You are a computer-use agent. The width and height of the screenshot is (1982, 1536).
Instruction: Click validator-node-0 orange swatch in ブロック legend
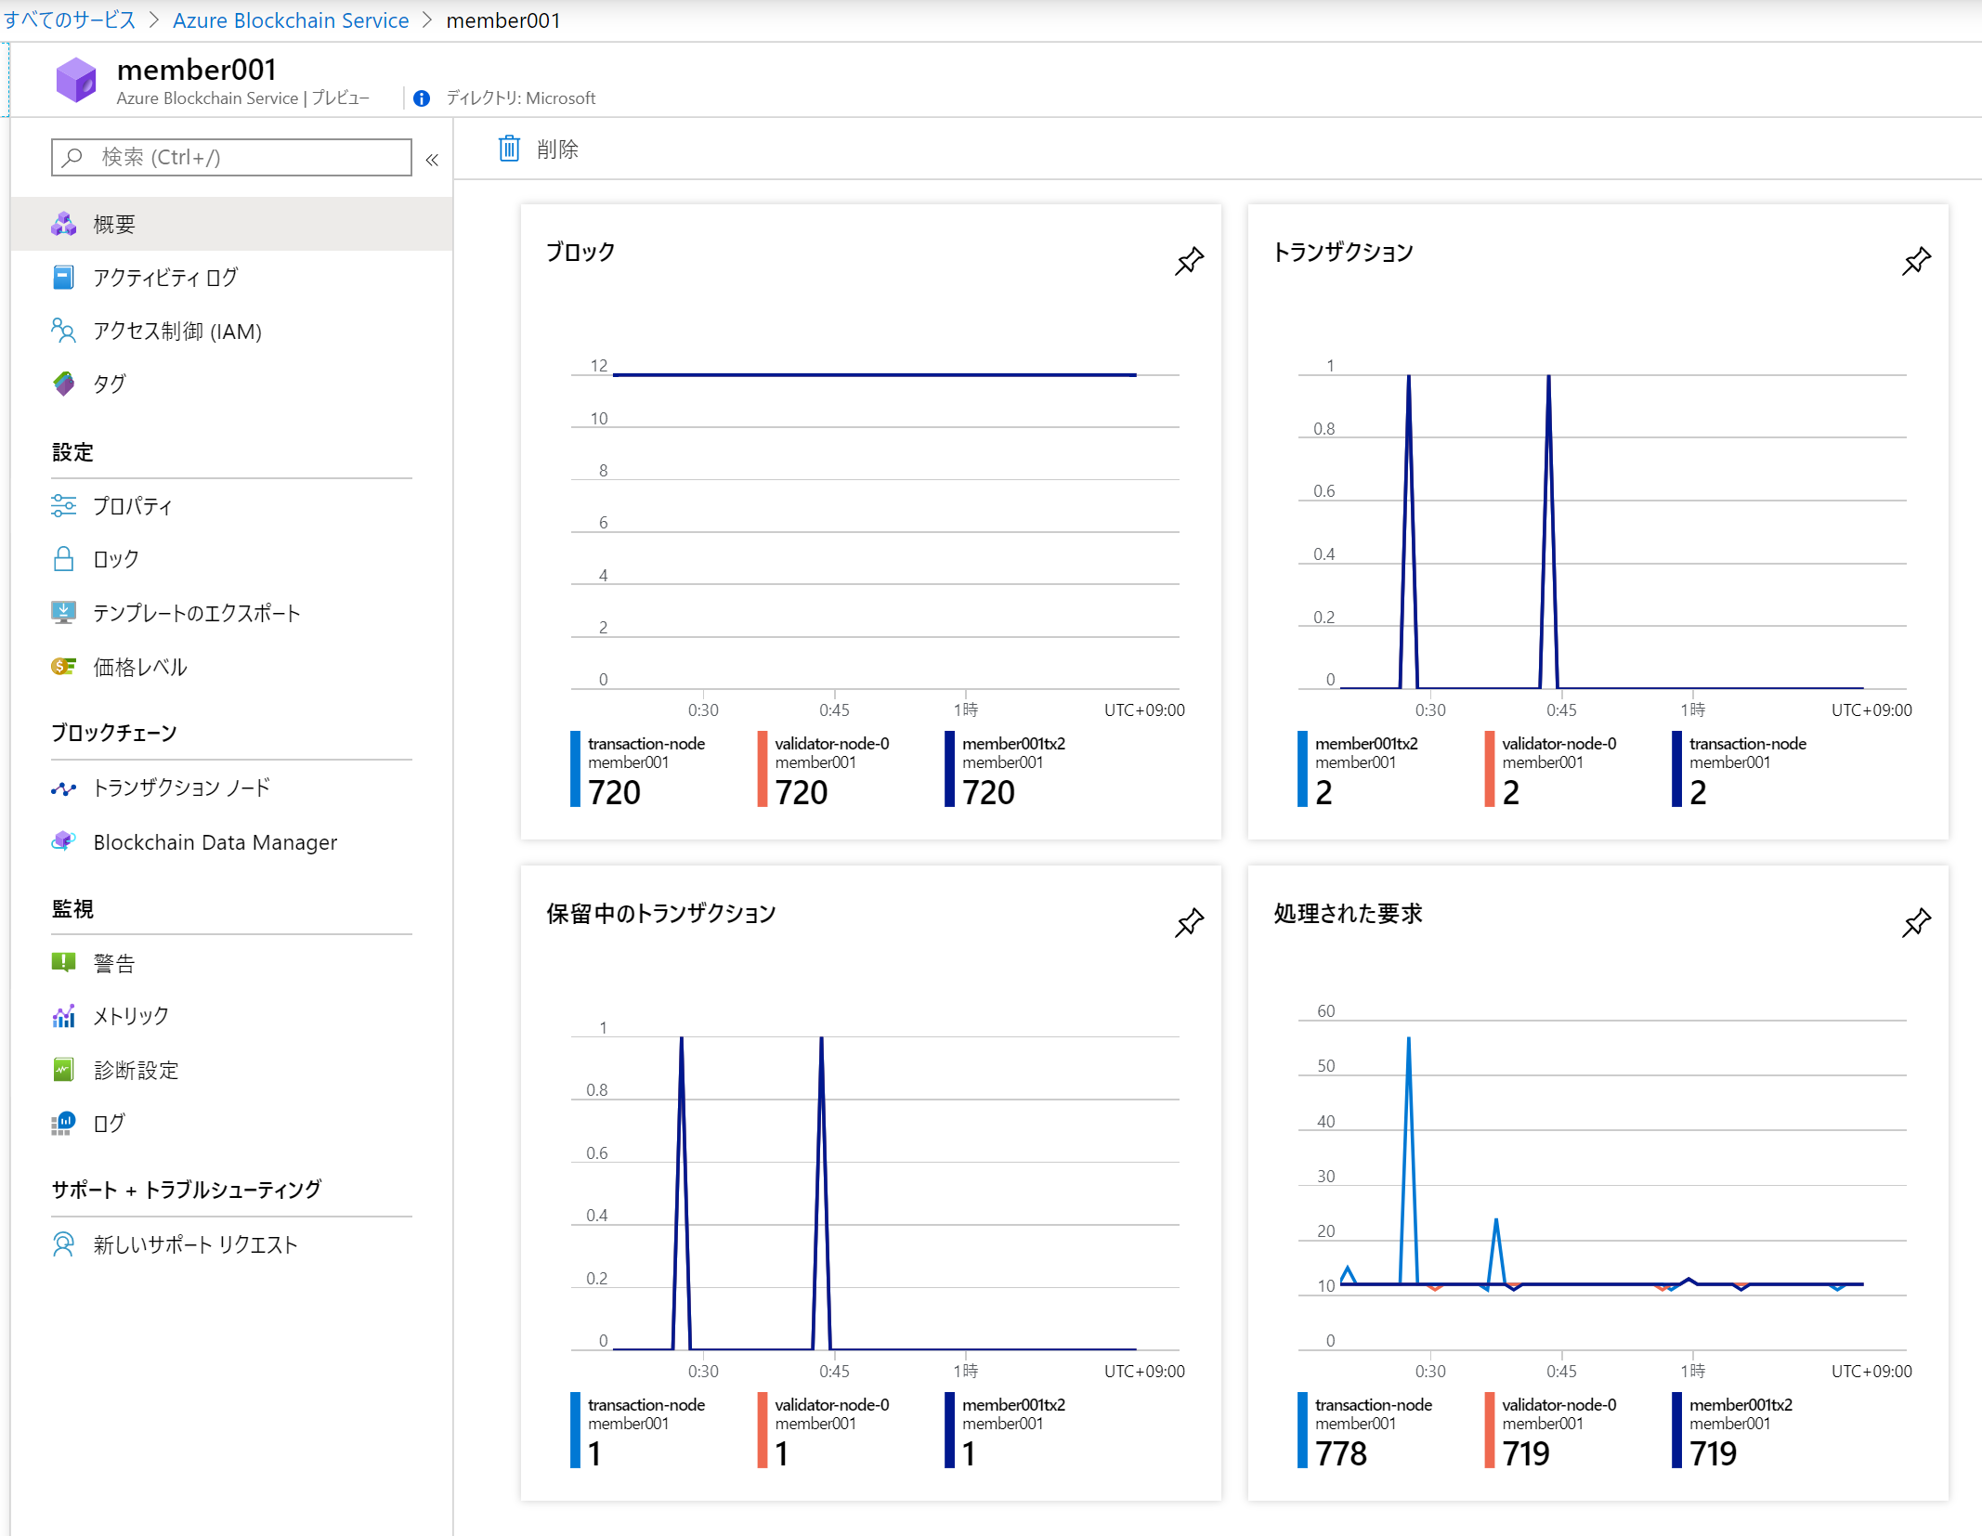pos(763,769)
